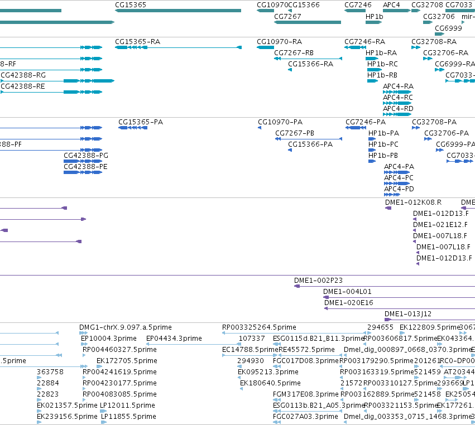Click transcript HP1b-RA
This screenshot has height=425, width=475.
381,52
